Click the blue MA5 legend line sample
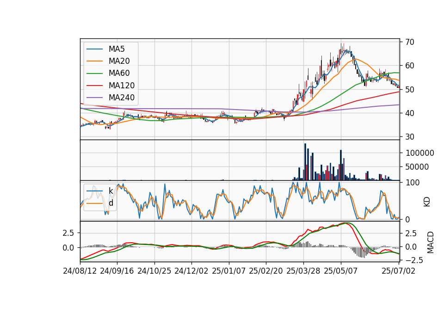This screenshot has height=319, width=444. [x=94, y=49]
